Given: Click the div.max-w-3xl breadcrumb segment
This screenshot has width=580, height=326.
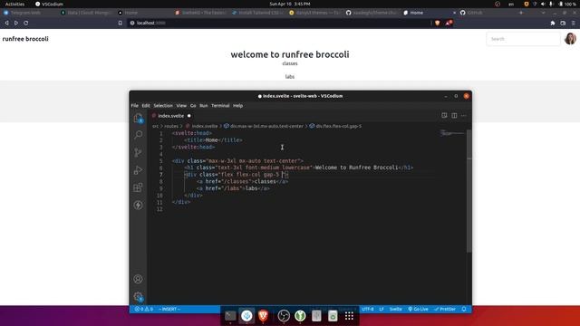Looking at the screenshot, I should [264, 126].
